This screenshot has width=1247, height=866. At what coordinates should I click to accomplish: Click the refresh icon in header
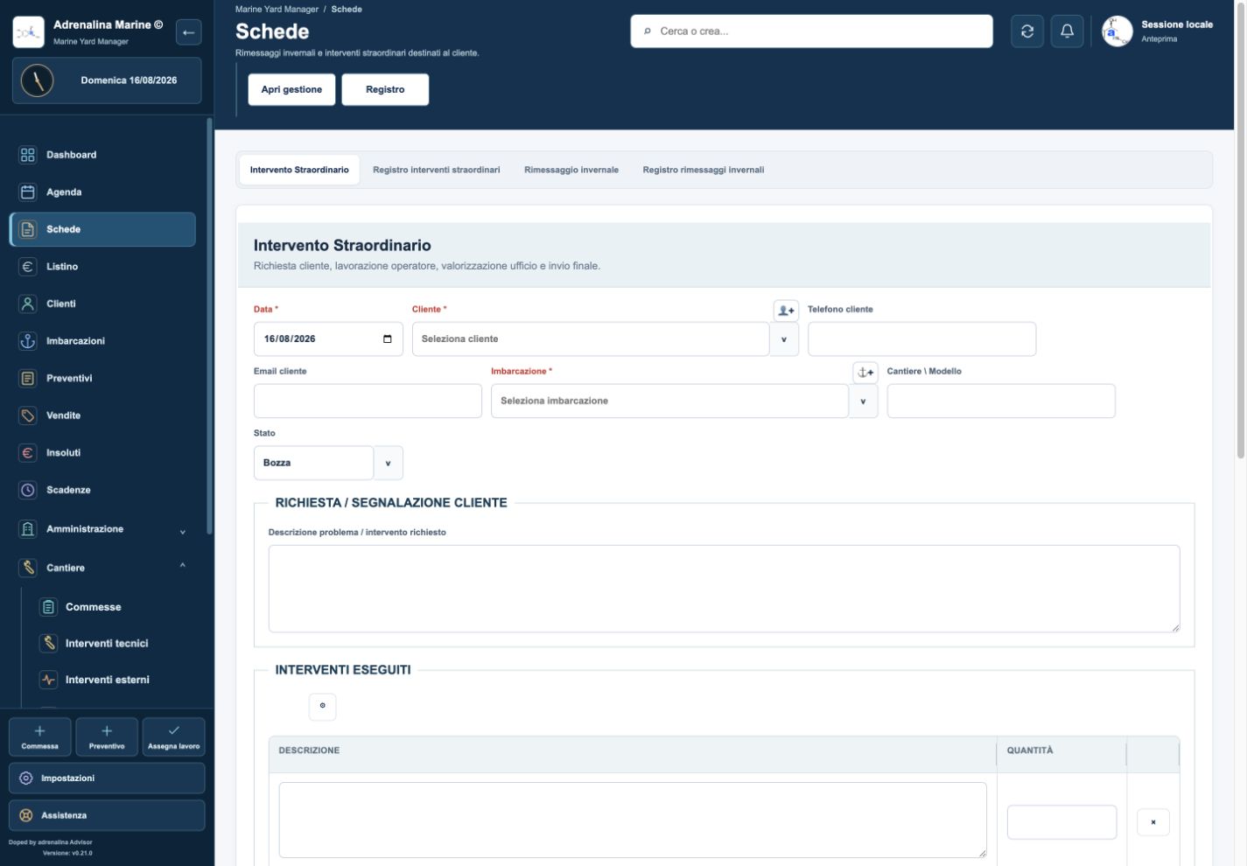(x=1027, y=31)
